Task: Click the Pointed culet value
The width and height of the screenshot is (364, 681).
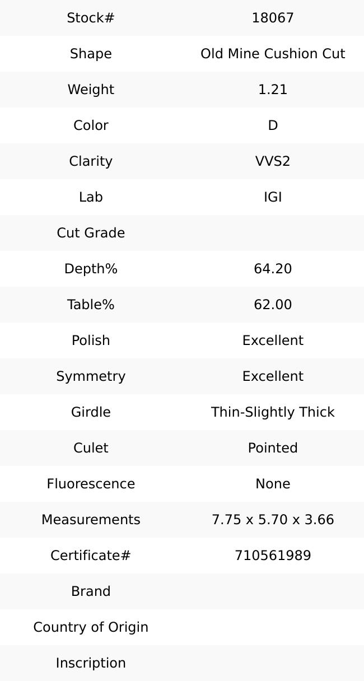Action: pos(273,448)
